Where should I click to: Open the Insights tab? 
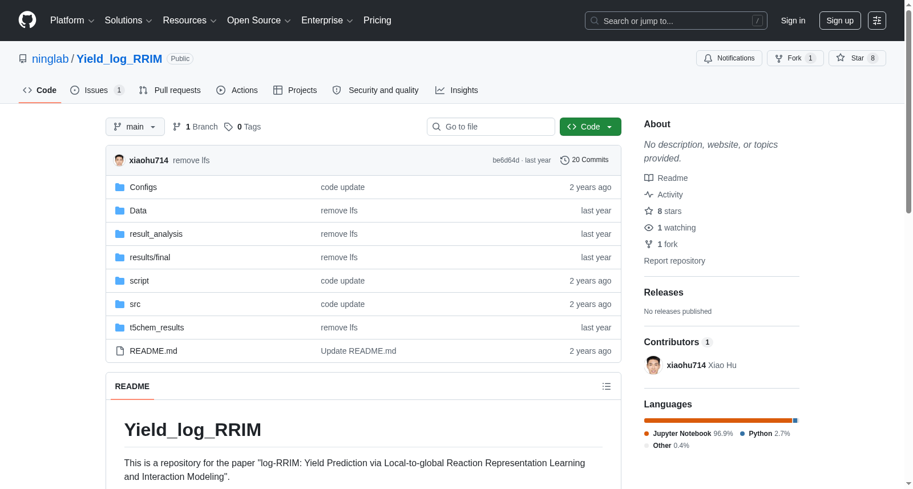pos(457,90)
